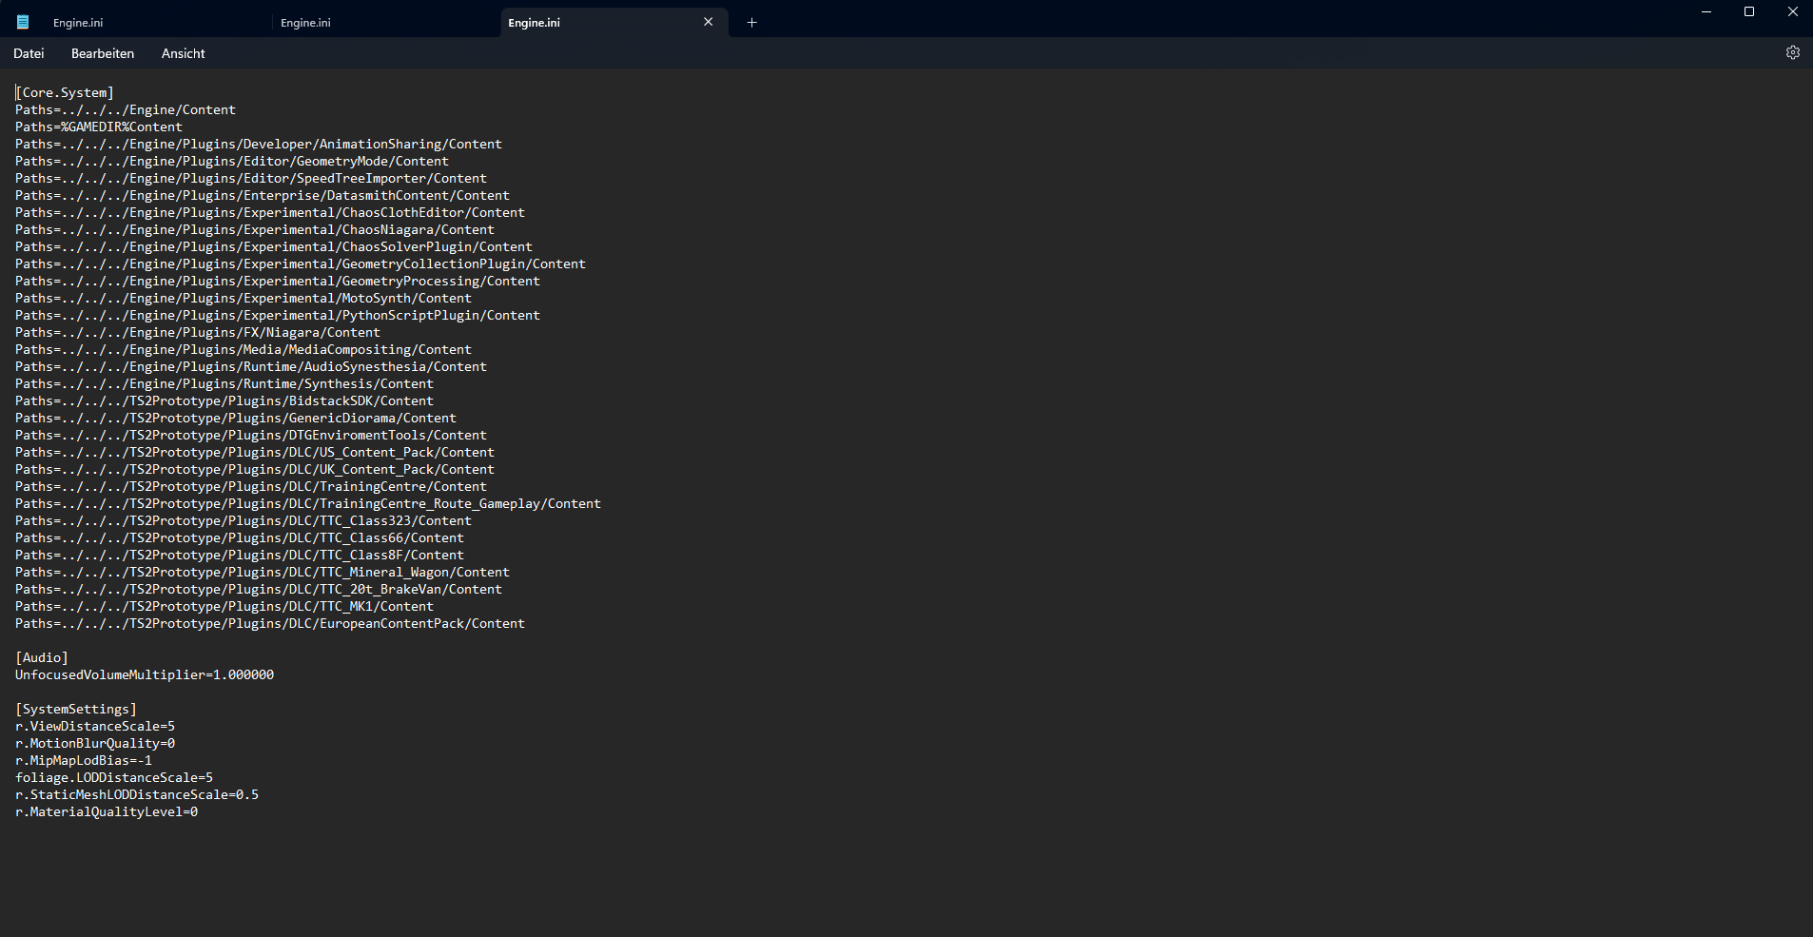Place cursor on the ChaosNiagara path line
The width and height of the screenshot is (1813, 937).
tap(255, 229)
